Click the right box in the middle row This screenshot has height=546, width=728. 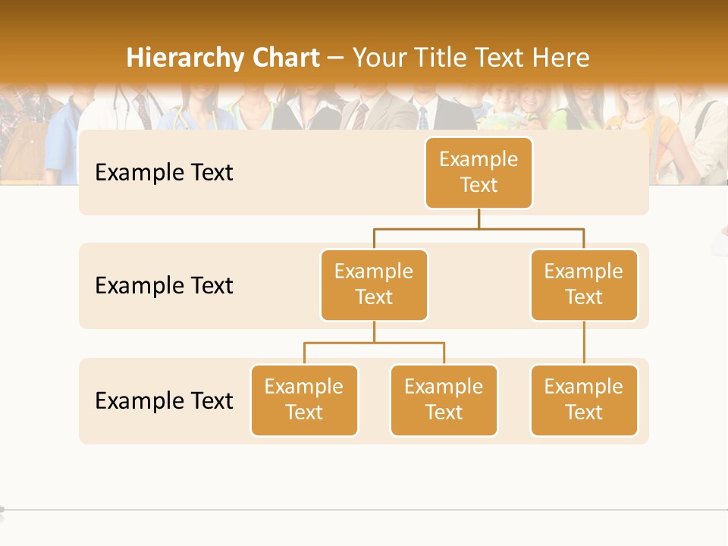(x=584, y=284)
